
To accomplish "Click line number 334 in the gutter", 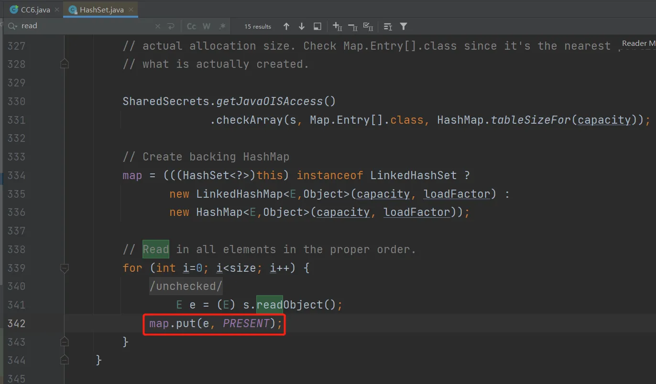I will coord(16,175).
